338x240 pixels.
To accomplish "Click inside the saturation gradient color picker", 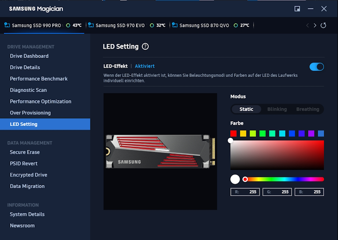I will (x=277, y=155).
